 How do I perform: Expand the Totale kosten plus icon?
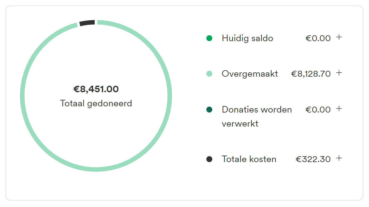point(339,158)
